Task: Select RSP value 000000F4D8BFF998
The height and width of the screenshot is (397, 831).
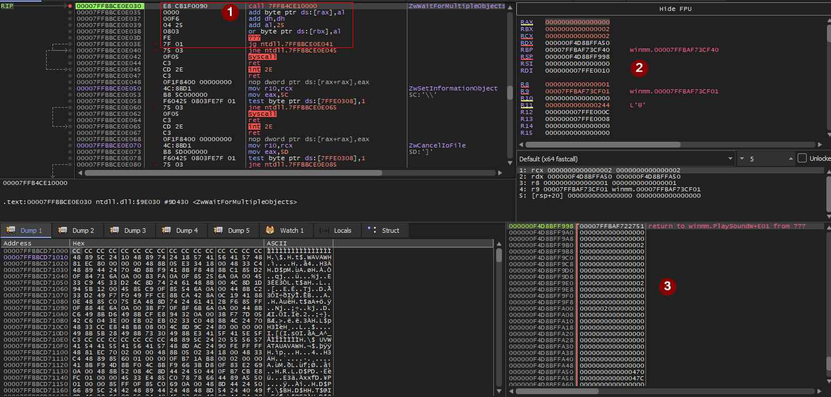Action: click(x=577, y=56)
